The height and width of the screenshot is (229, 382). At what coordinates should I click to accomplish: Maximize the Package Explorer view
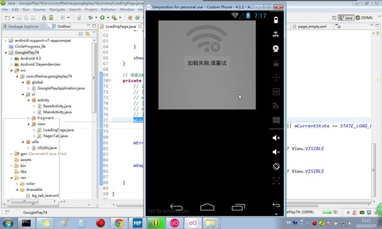tap(94, 25)
